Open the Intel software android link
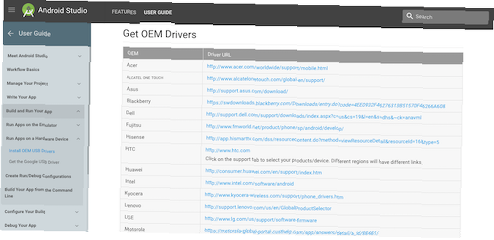The height and width of the screenshot is (240, 494). click(249, 183)
